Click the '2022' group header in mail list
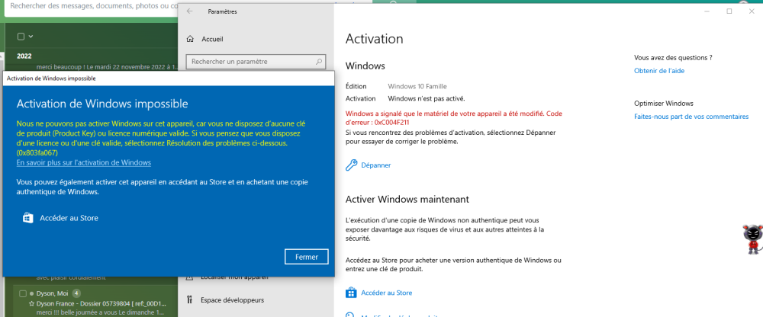Image resolution: width=763 pixels, height=317 pixels. (x=24, y=56)
